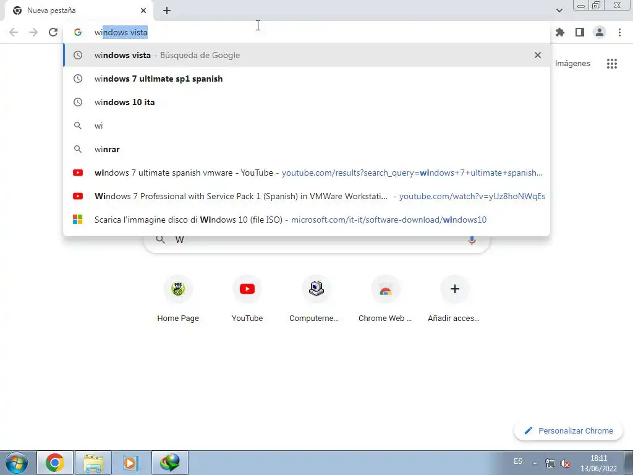The image size is (633, 475).
Task: Click the browser forward arrow
Action: pyautogui.click(x=33, y=32)
